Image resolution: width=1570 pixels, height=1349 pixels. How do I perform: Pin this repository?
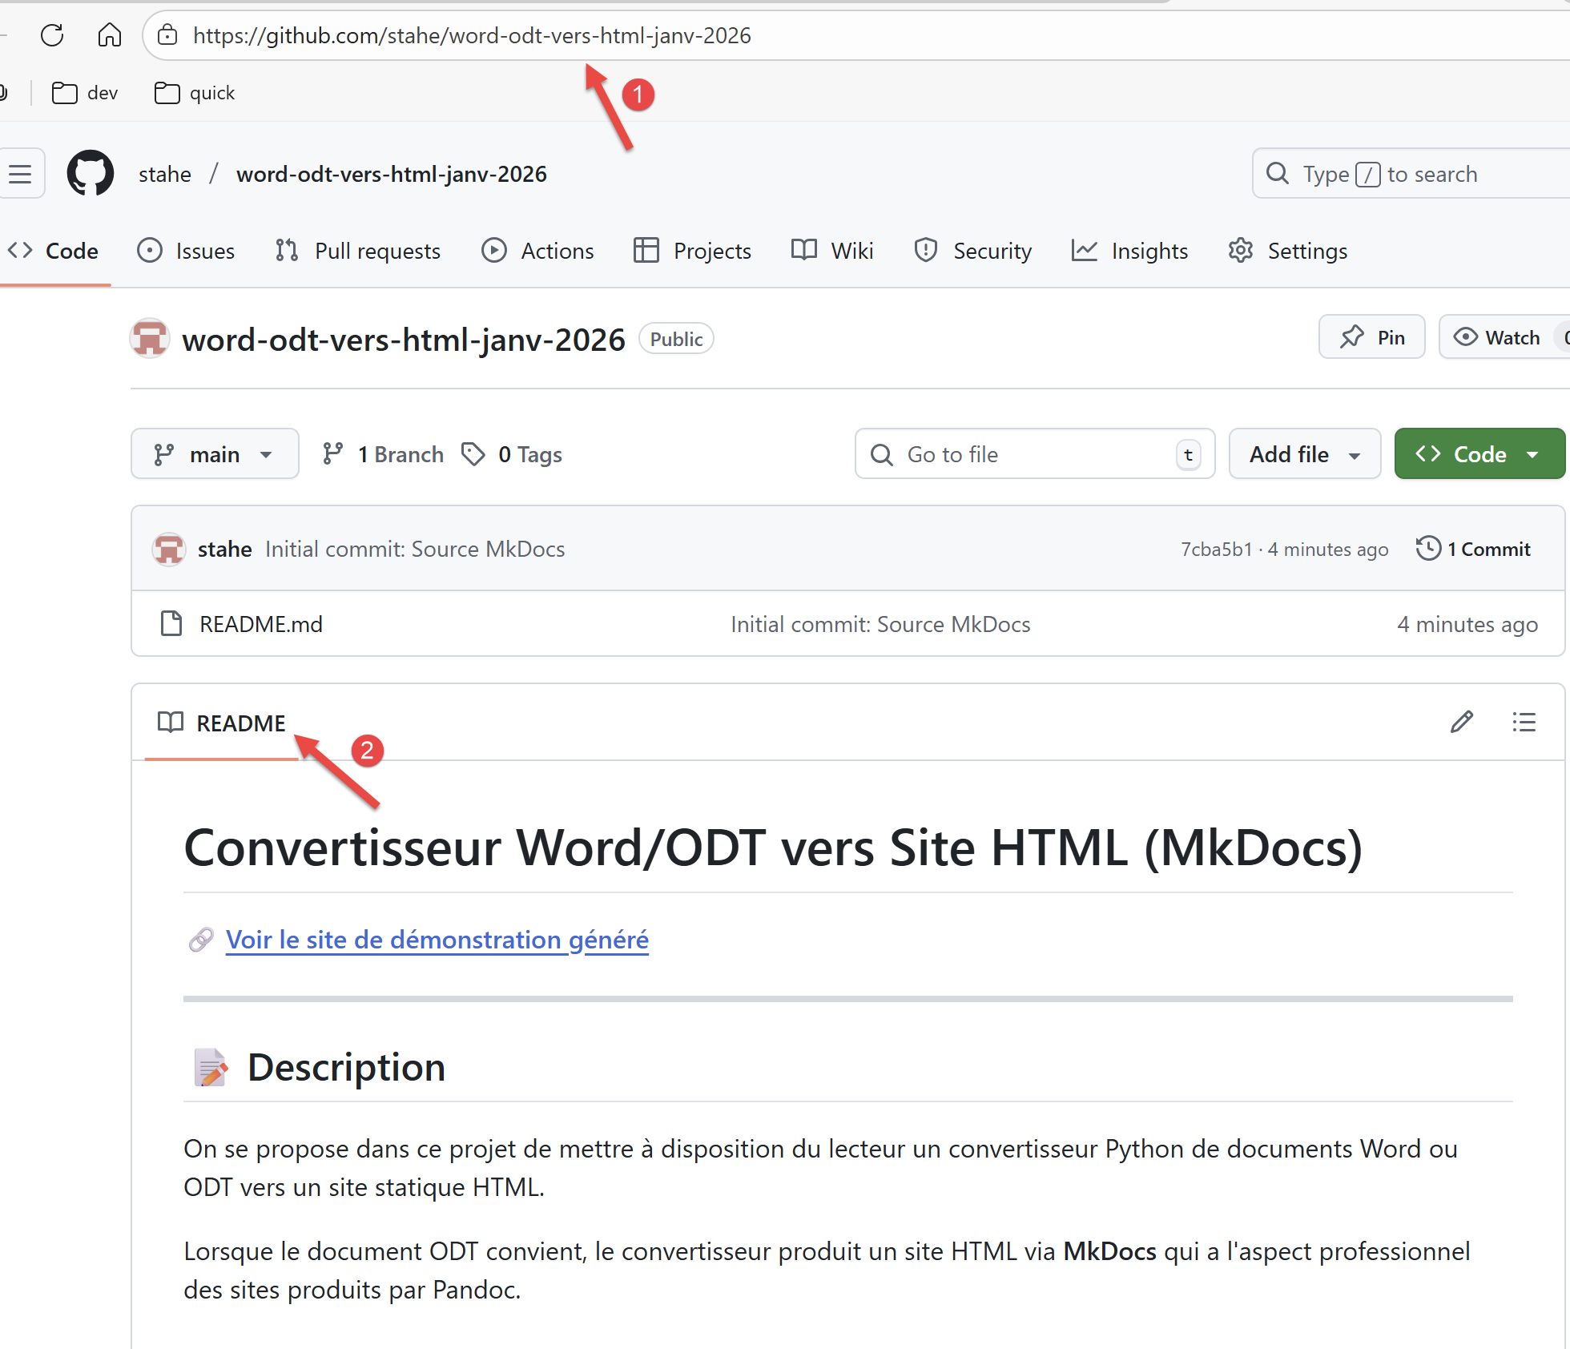point(1371,337)
